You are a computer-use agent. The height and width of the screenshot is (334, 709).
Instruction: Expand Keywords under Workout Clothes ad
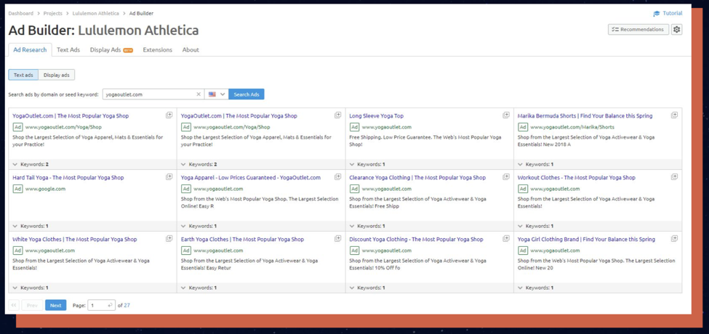pos(536,226)
